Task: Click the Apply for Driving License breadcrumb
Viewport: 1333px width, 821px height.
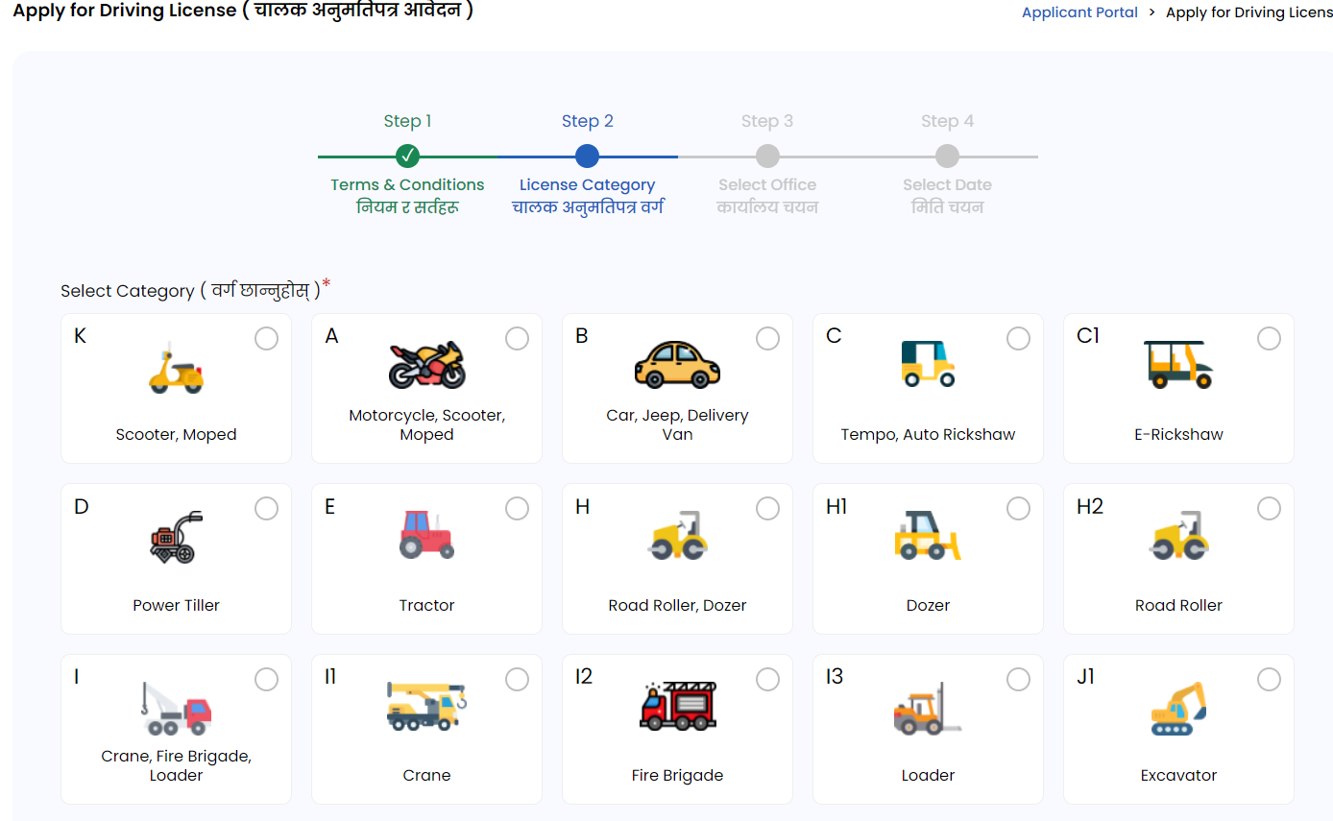Action: pyautogui.click(x=1248, y=12)
